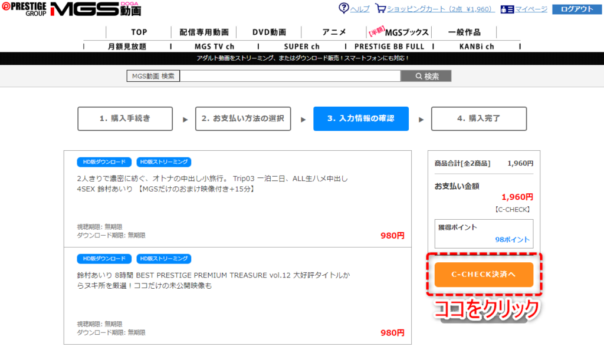Open the SUPER ch submenu item
This screenshot has width=604, height=363.
point(301,47)
